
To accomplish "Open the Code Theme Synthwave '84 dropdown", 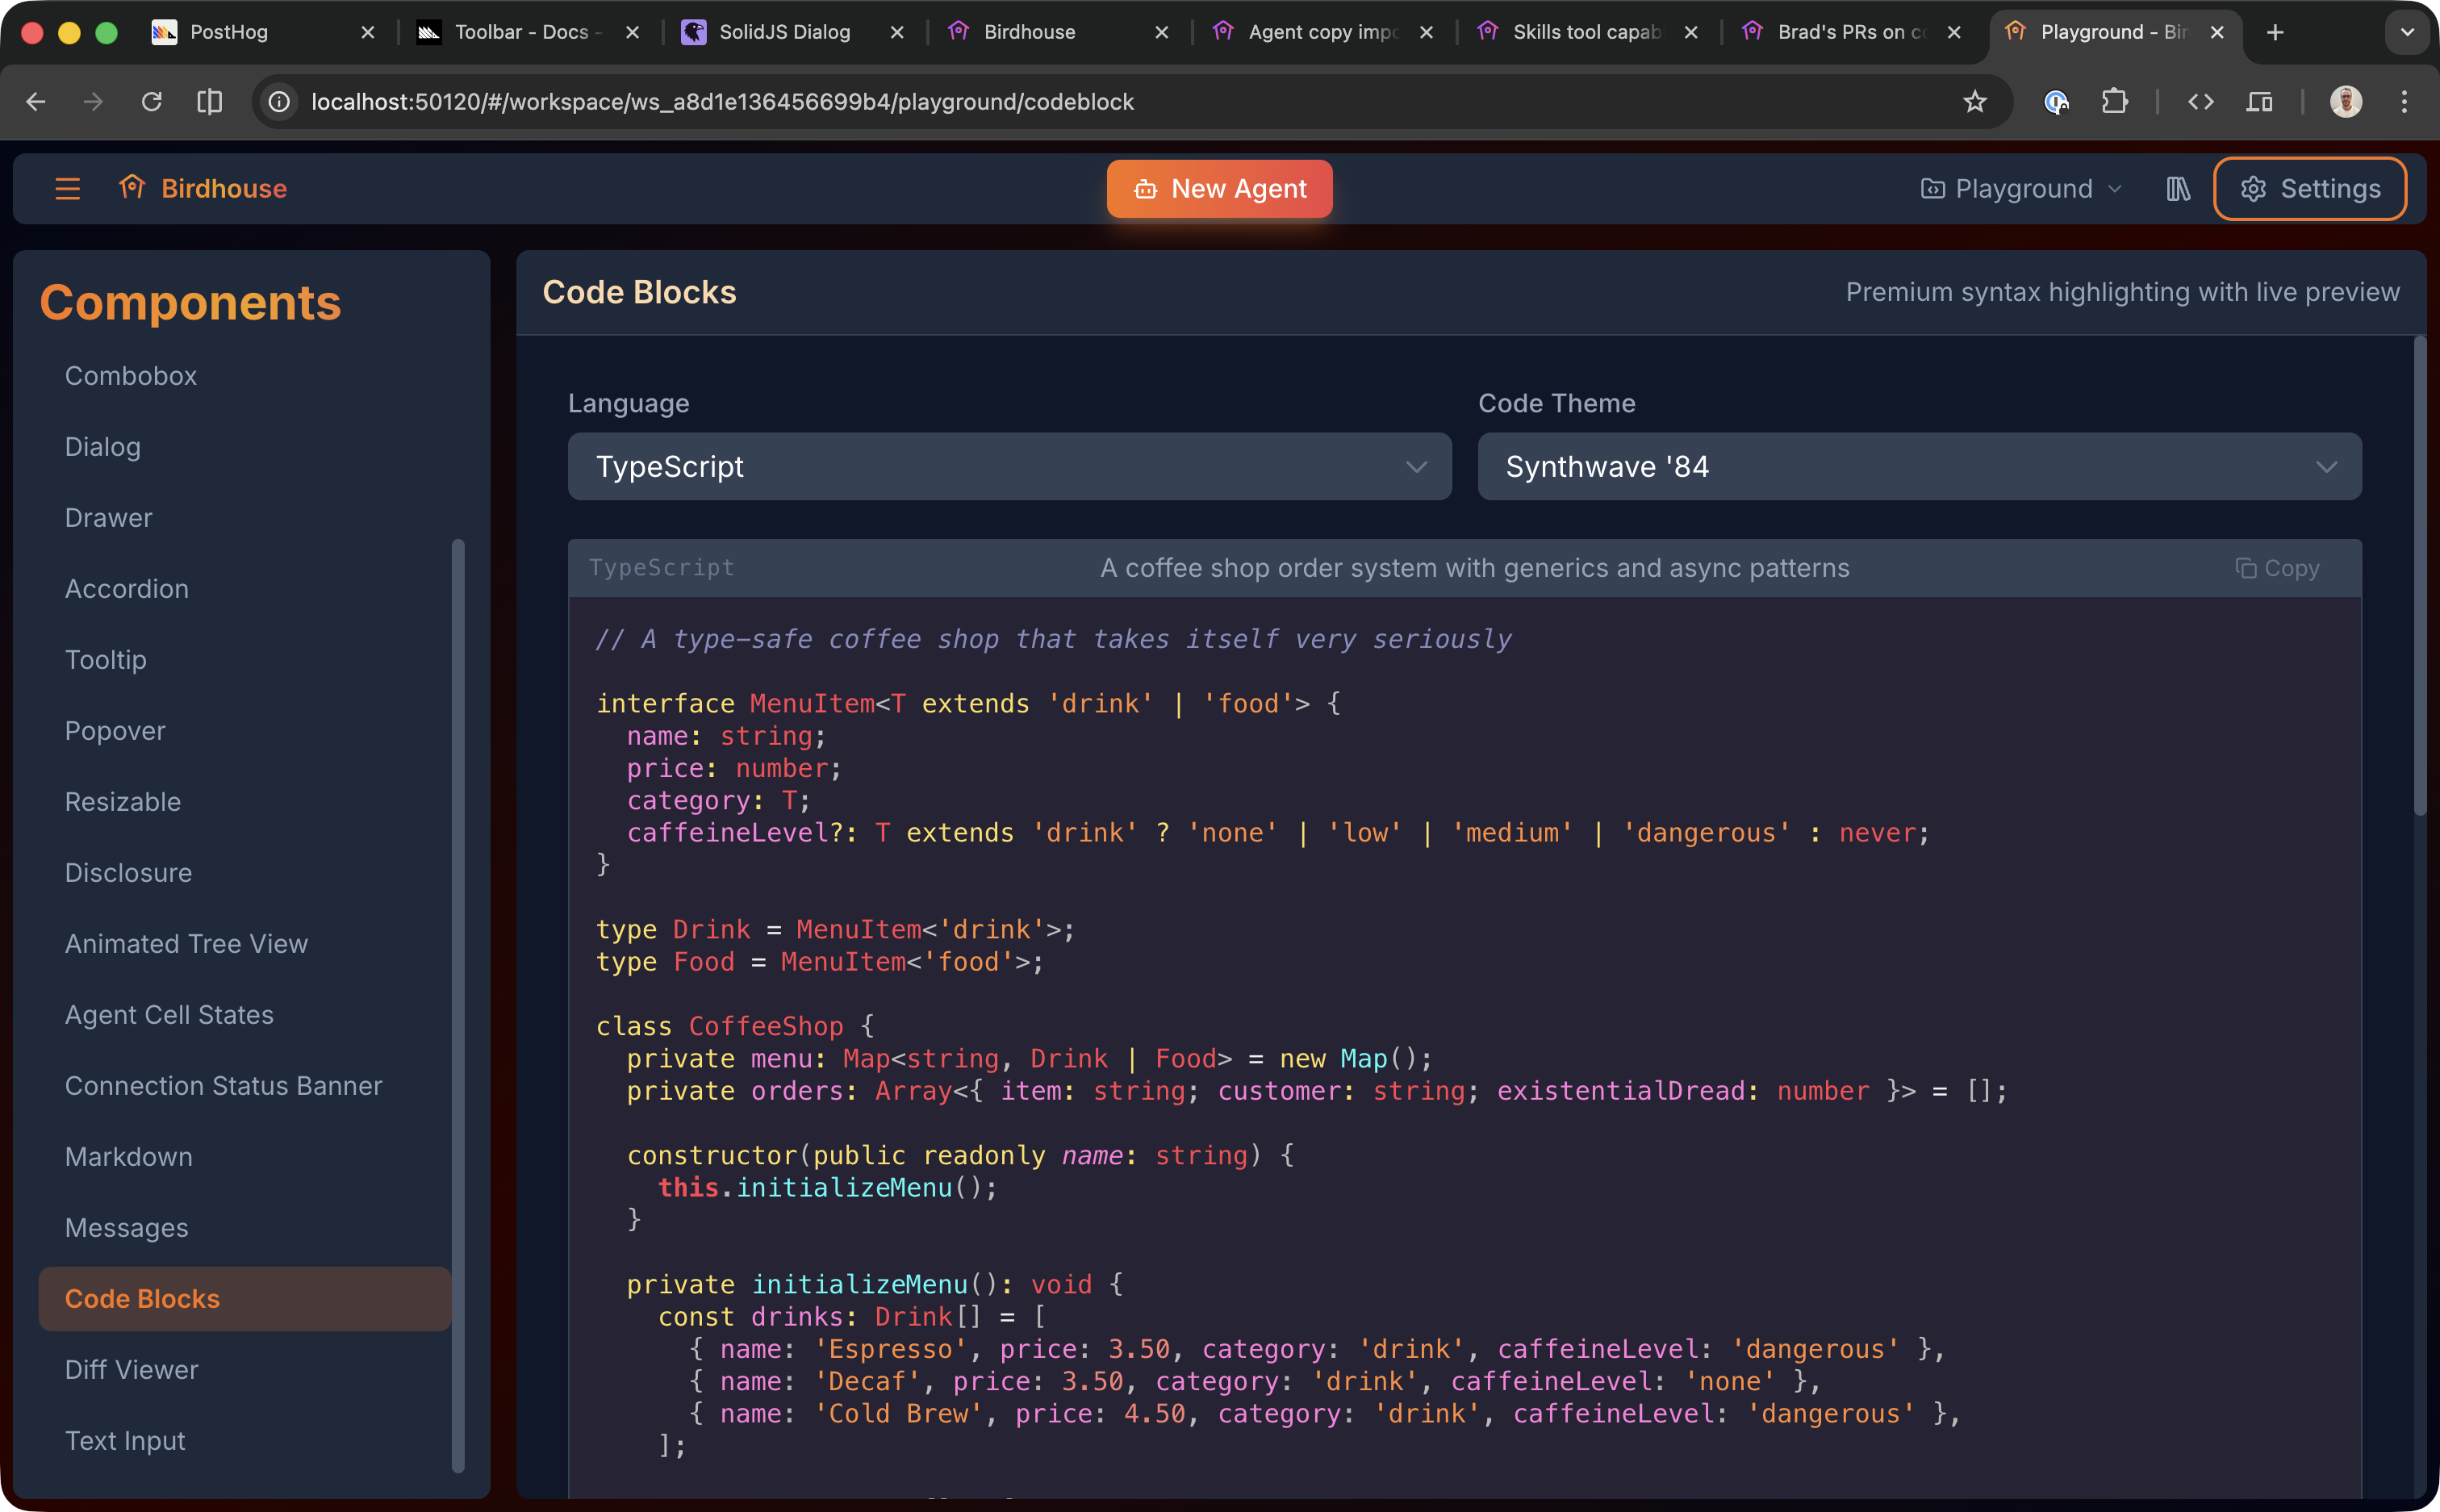I will 1919,466.
